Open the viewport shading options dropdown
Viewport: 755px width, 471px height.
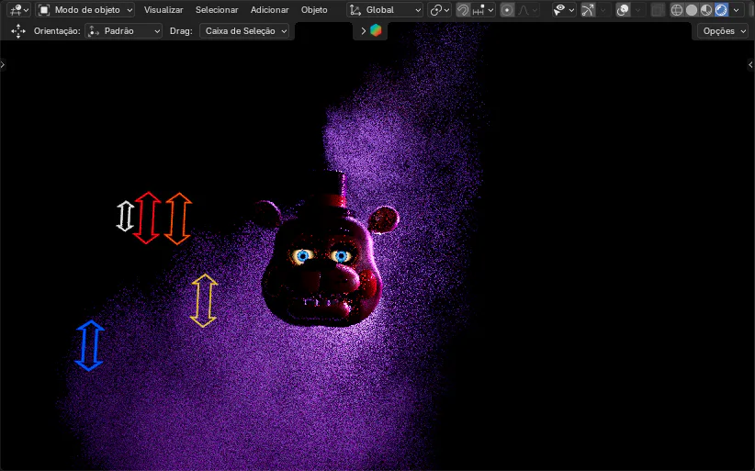[736, 9]
